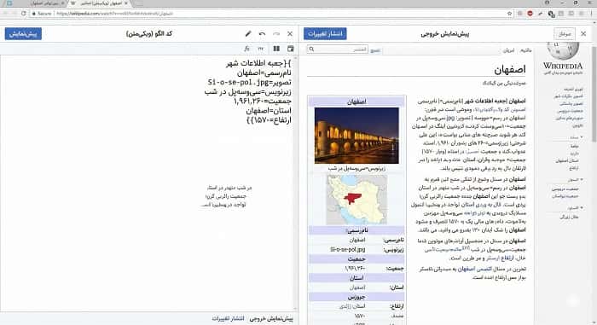
Task: Open the Chrome menu icon at toolbar end
Action: 592,14
